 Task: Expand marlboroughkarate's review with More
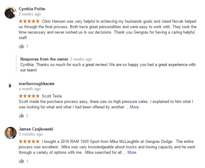point(134,107)
